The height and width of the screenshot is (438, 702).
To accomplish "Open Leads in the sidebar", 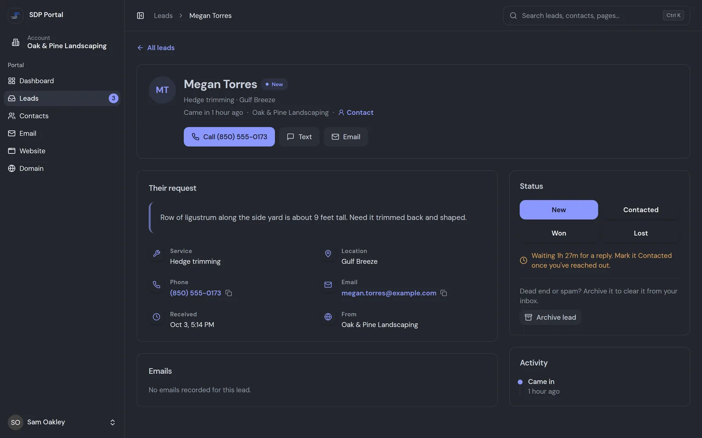I will [62, 98].
